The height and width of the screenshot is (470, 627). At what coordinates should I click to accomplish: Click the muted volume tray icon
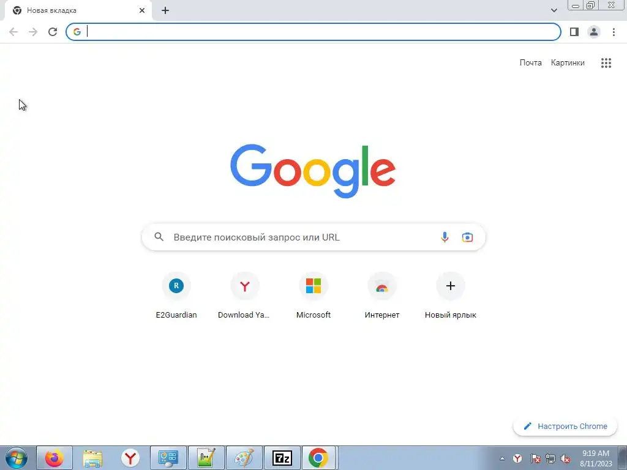tap(565, 458)
